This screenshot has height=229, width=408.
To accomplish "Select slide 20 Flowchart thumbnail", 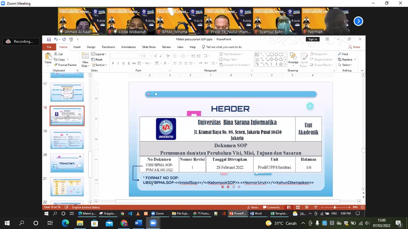I will 67,163.
